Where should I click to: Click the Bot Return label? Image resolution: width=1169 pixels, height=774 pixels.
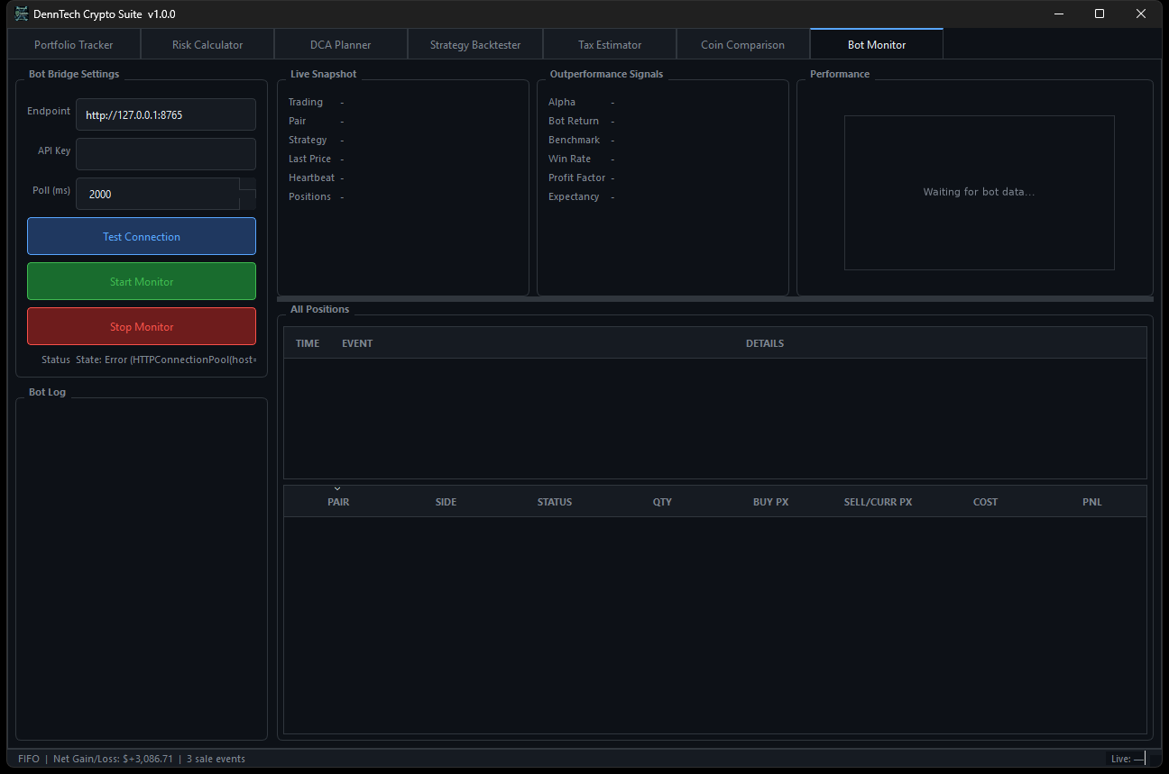pyautogui.click(x=574, y=121)
